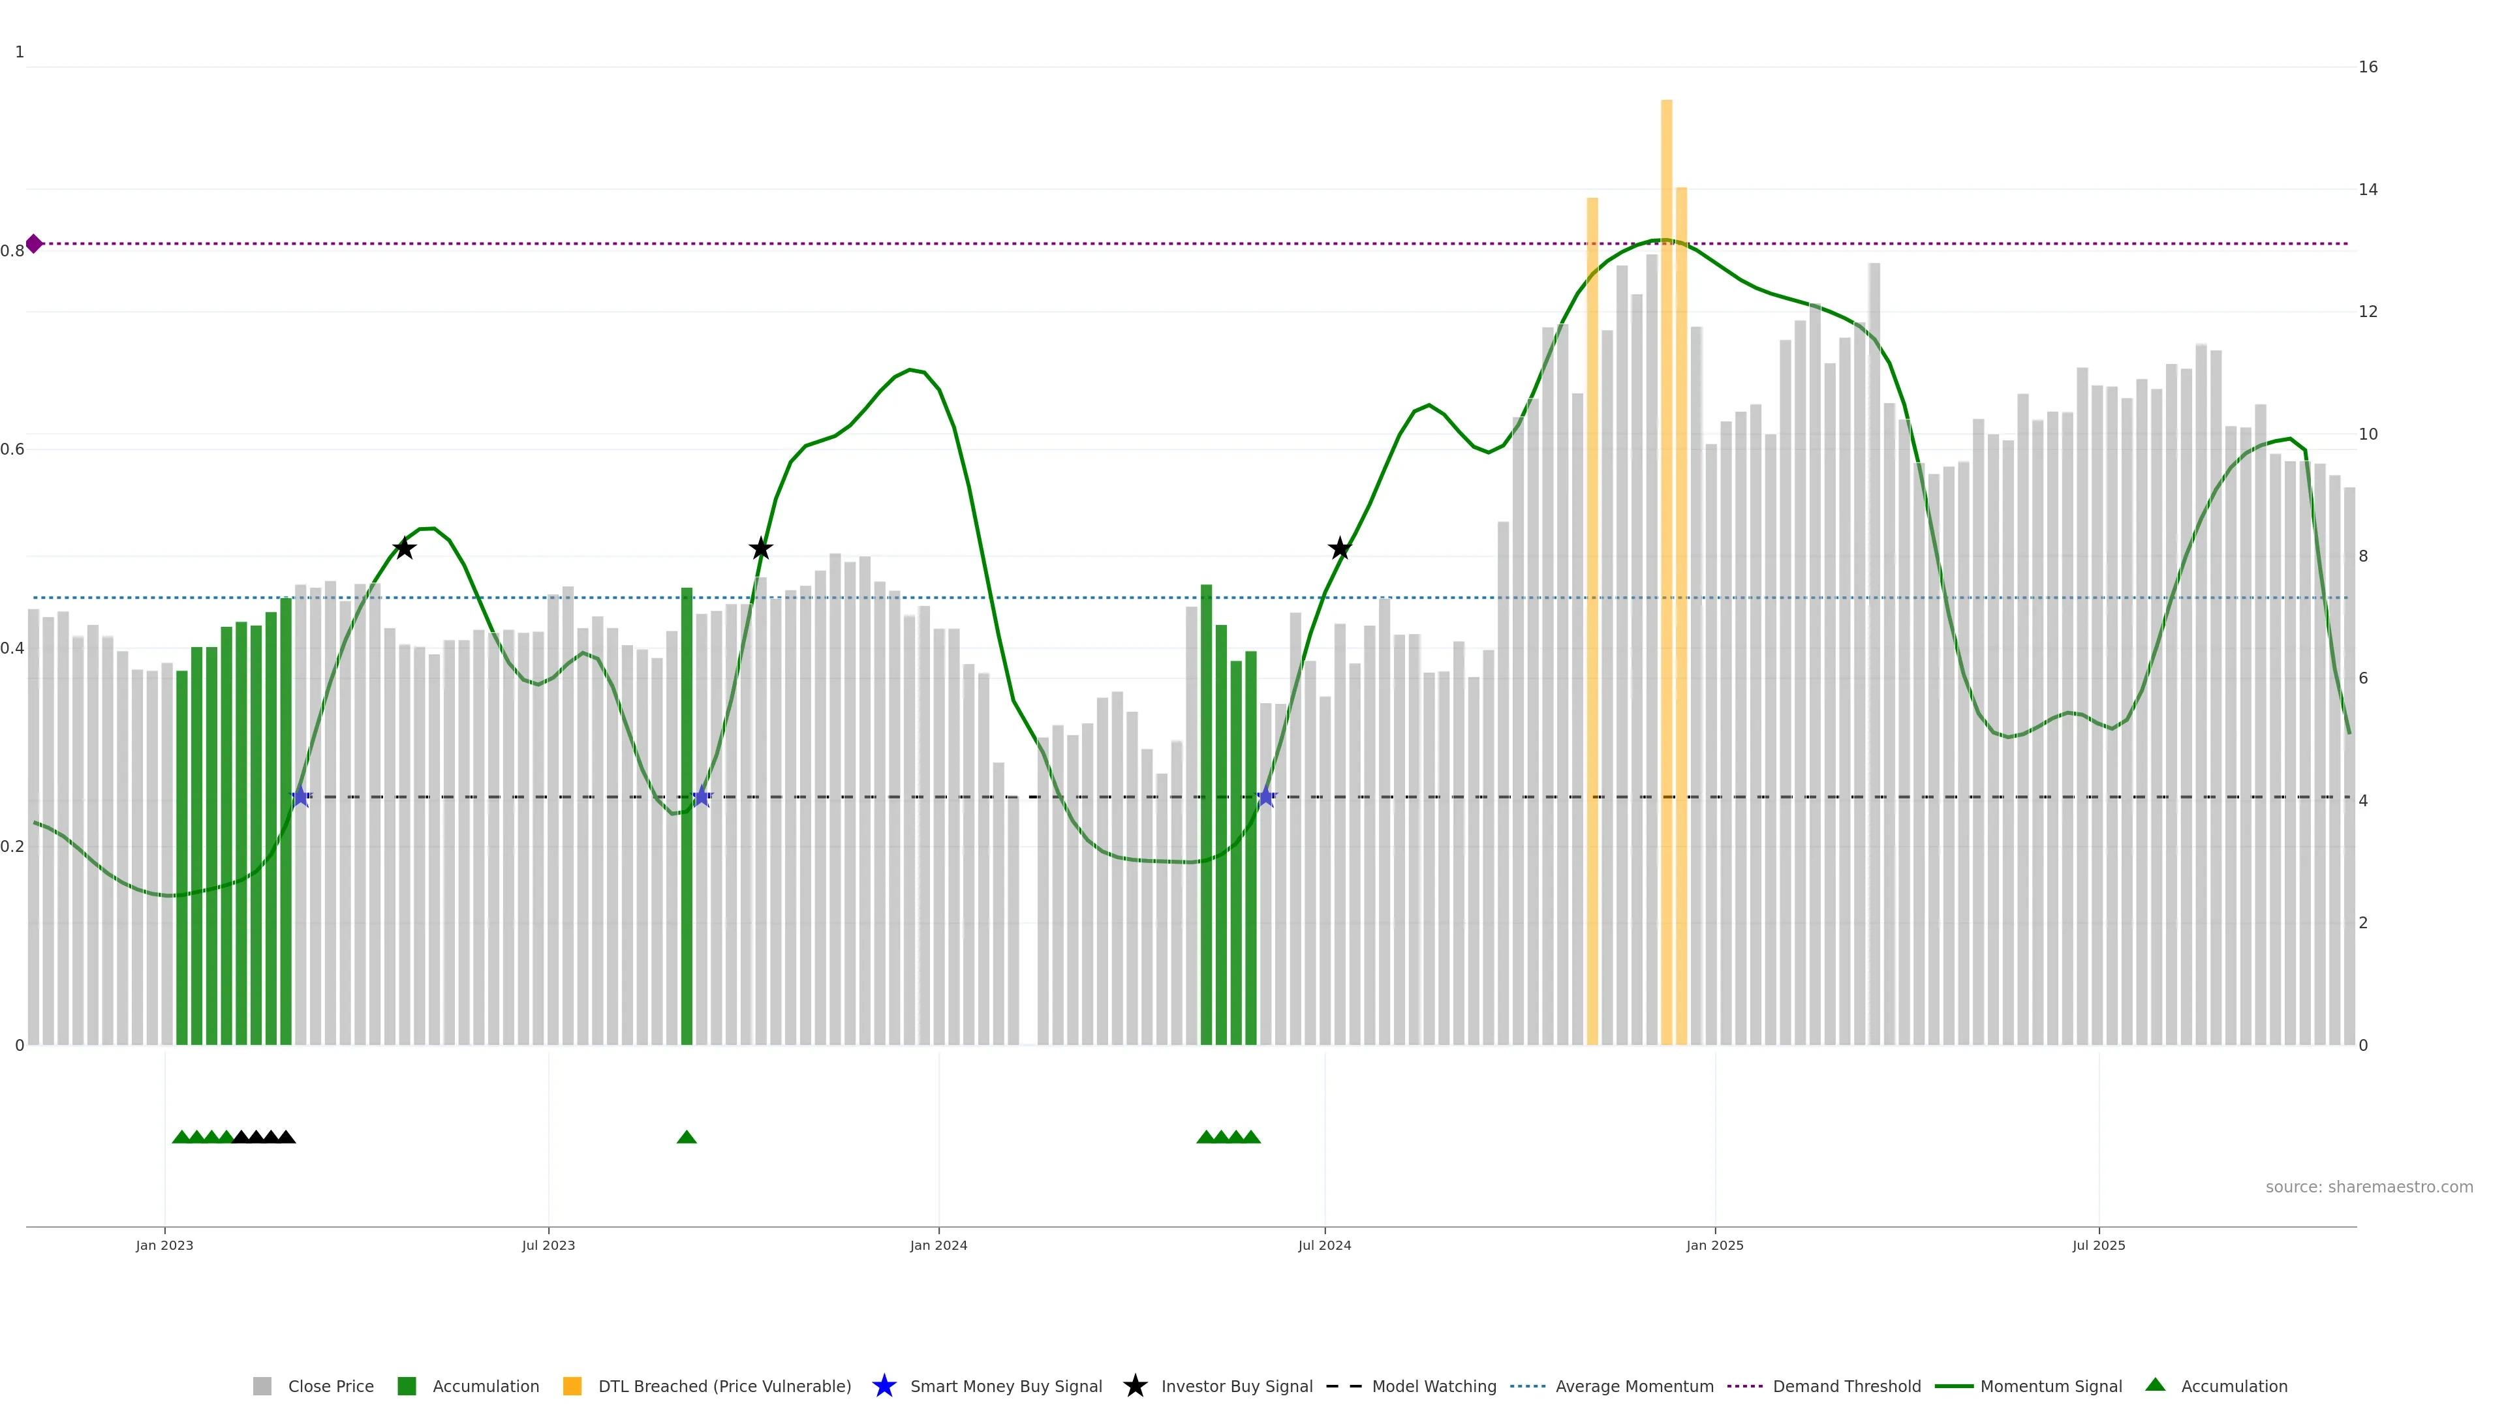Viewport: 2506px width, 1409px height.
Task: Click the purple diamond Demand Threshold marker
Action: [34, 243]
